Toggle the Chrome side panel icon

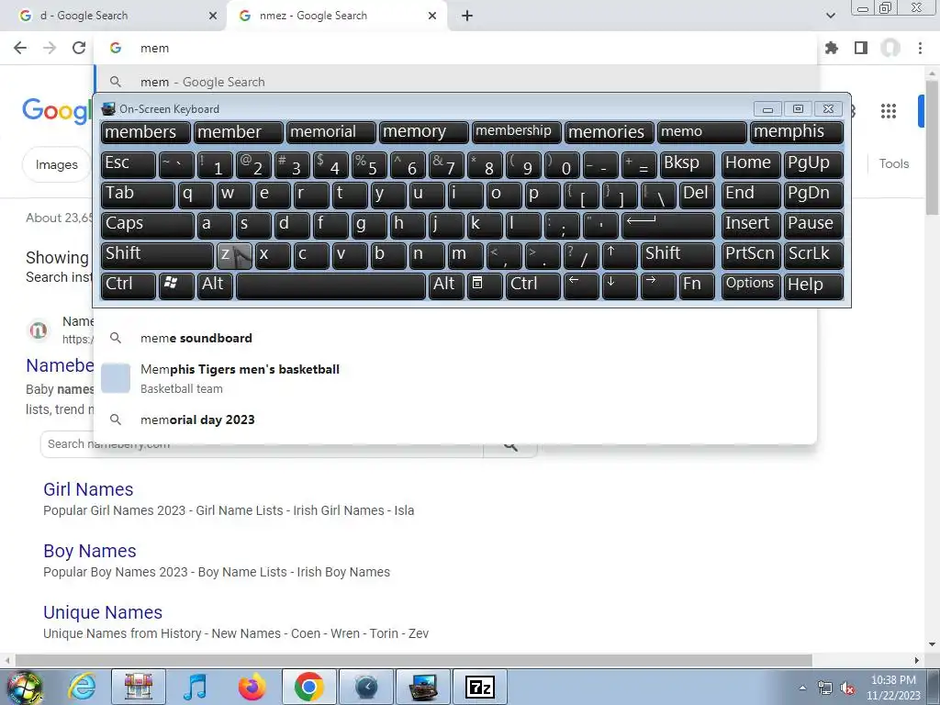click(861, 48)
